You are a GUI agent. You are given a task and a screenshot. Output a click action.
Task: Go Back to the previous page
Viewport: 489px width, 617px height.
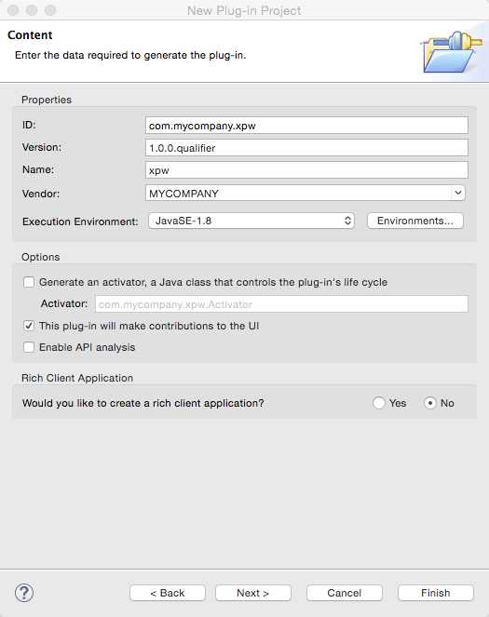pyautogui.click(x=168, y=593)
